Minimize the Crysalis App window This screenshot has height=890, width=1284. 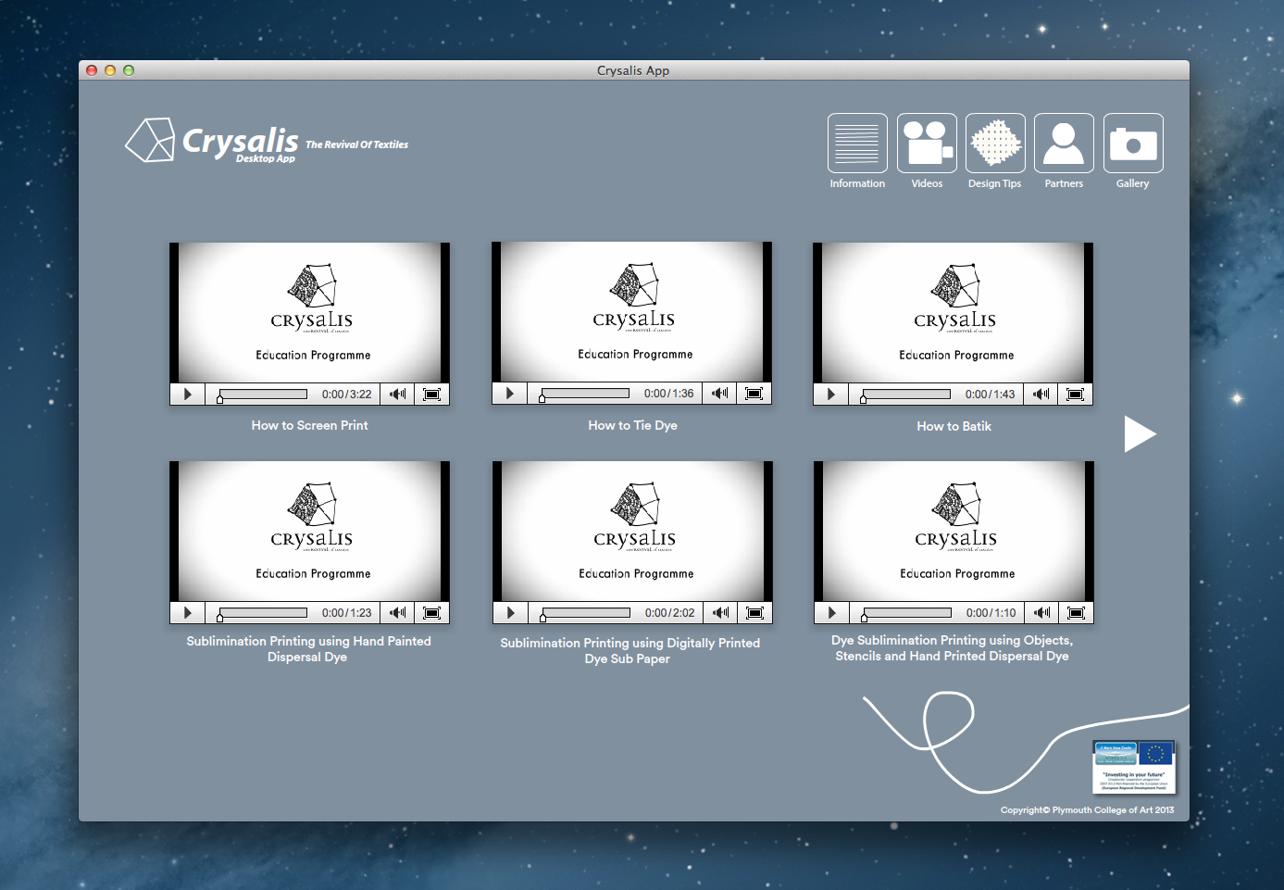tap(110, 70)
